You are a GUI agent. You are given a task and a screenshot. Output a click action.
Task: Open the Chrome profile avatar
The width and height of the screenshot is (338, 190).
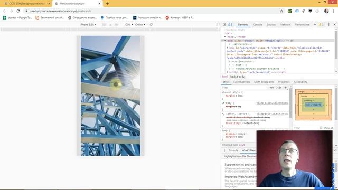326,11
